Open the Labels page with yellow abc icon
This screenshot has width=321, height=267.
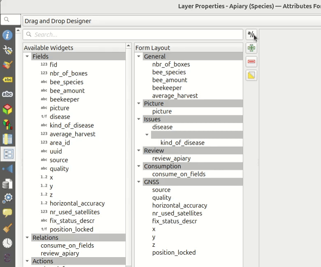click(7, 80)
